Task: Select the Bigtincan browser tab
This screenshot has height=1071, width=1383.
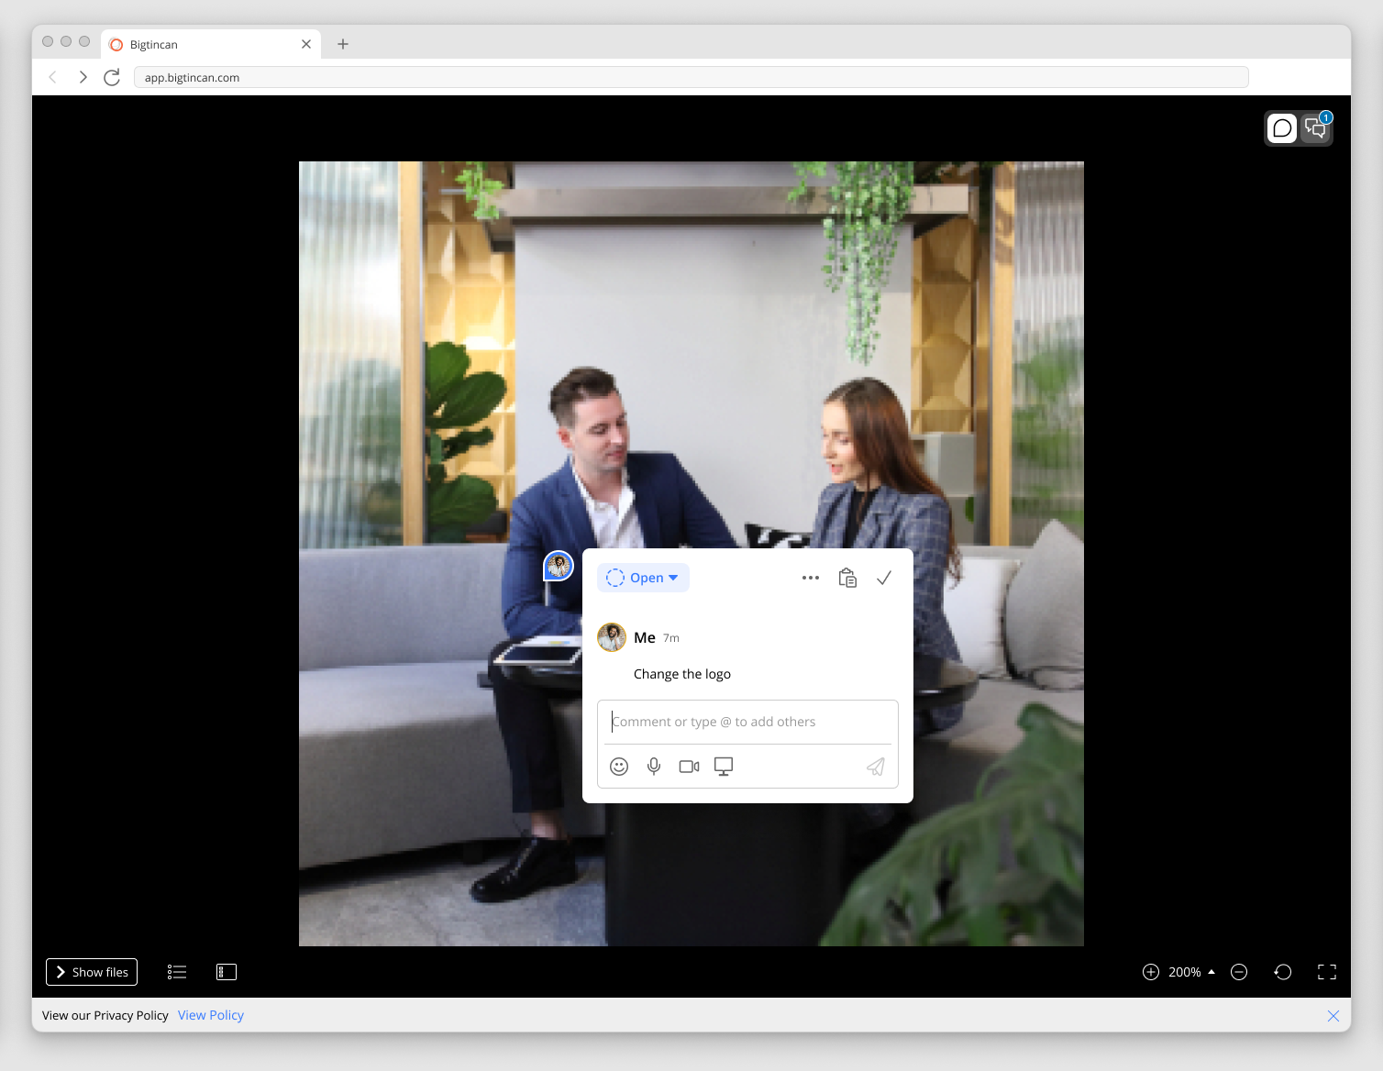Action: coord(211,44)
